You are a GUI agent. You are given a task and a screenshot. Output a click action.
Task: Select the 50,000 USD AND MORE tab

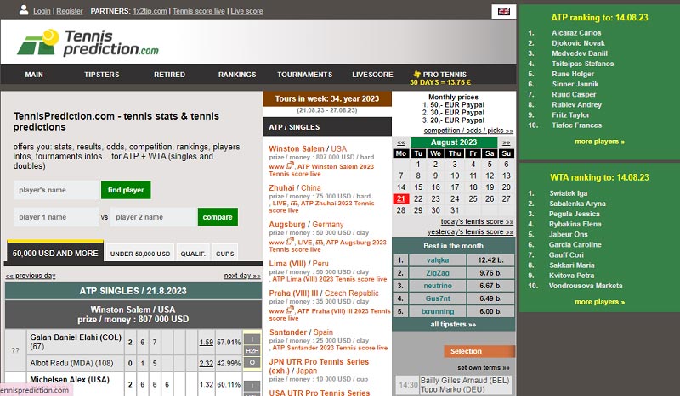point(55,253)
